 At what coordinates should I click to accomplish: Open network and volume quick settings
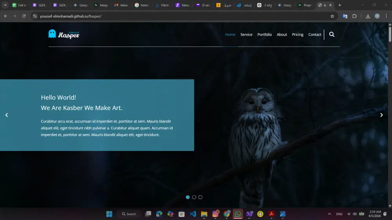click(355, 214)
